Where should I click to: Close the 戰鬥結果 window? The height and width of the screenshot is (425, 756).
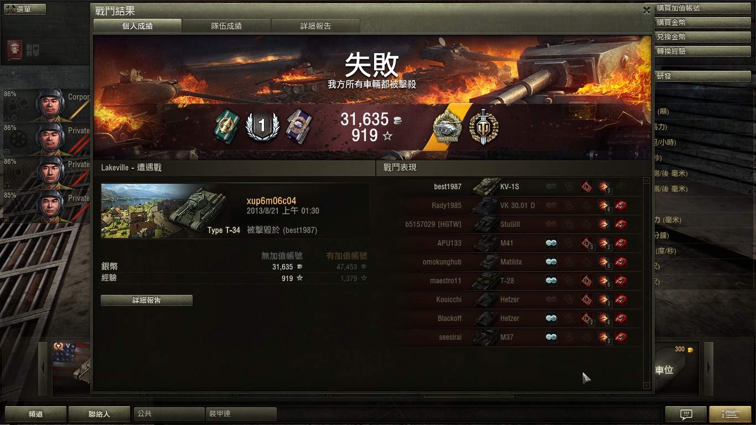646,10
